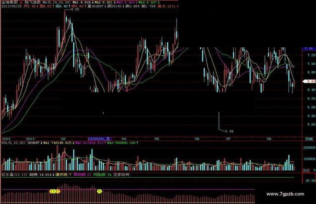Click the 日线 period button
316x204 pixels.
click(309, 139)
